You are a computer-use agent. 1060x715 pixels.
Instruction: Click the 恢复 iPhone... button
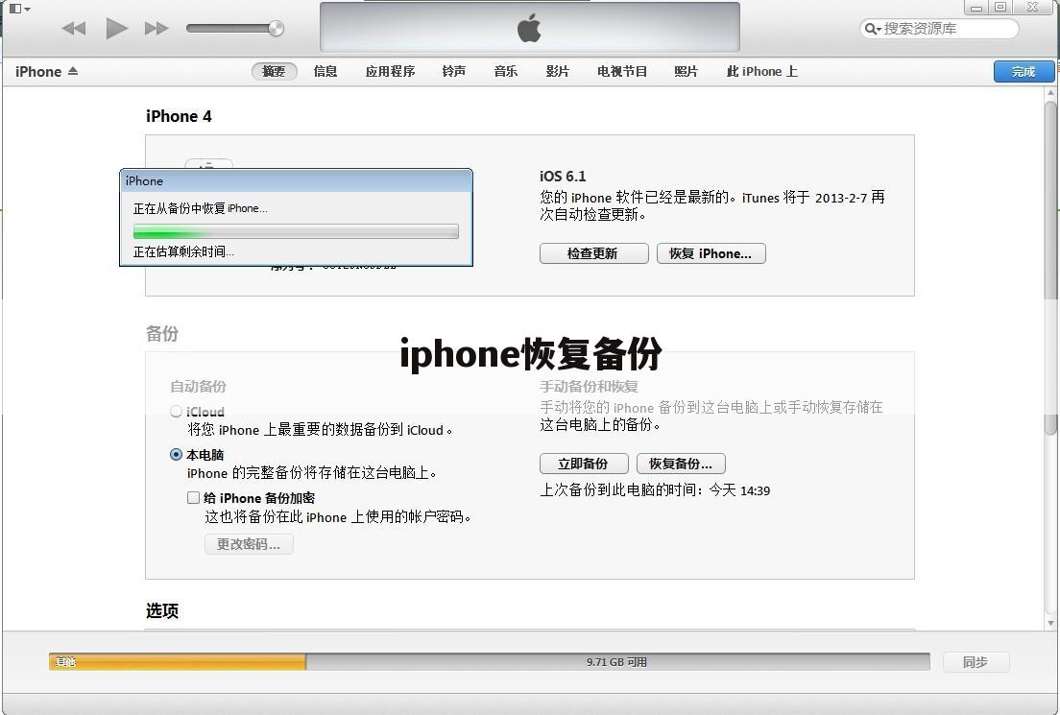711,253
